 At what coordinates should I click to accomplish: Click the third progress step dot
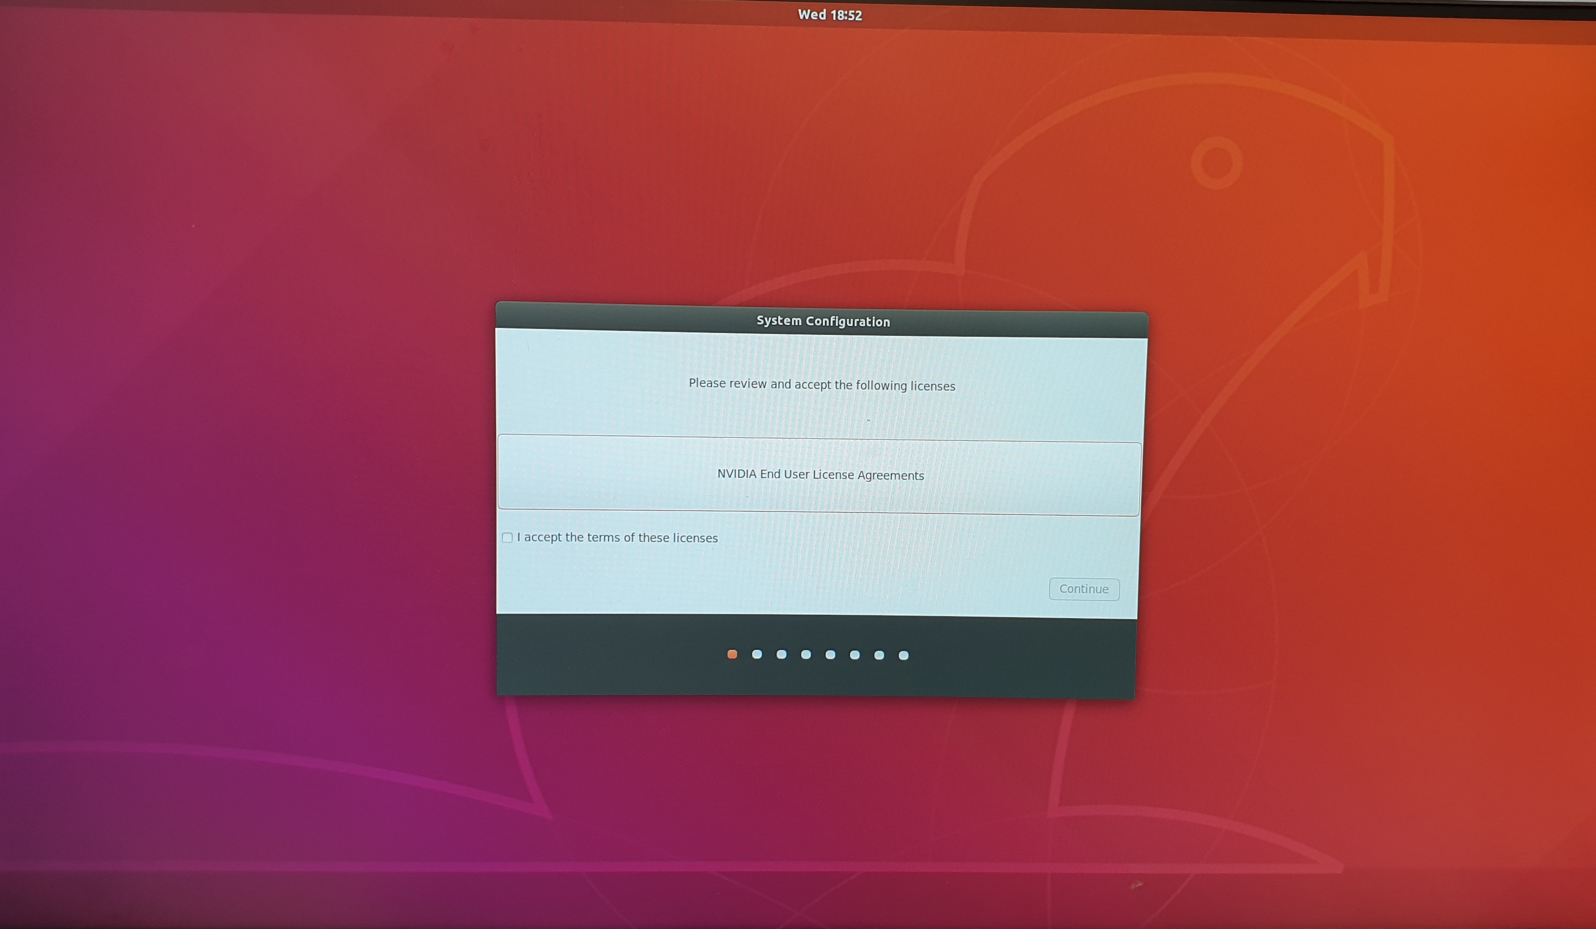click(x=782, y=654)
